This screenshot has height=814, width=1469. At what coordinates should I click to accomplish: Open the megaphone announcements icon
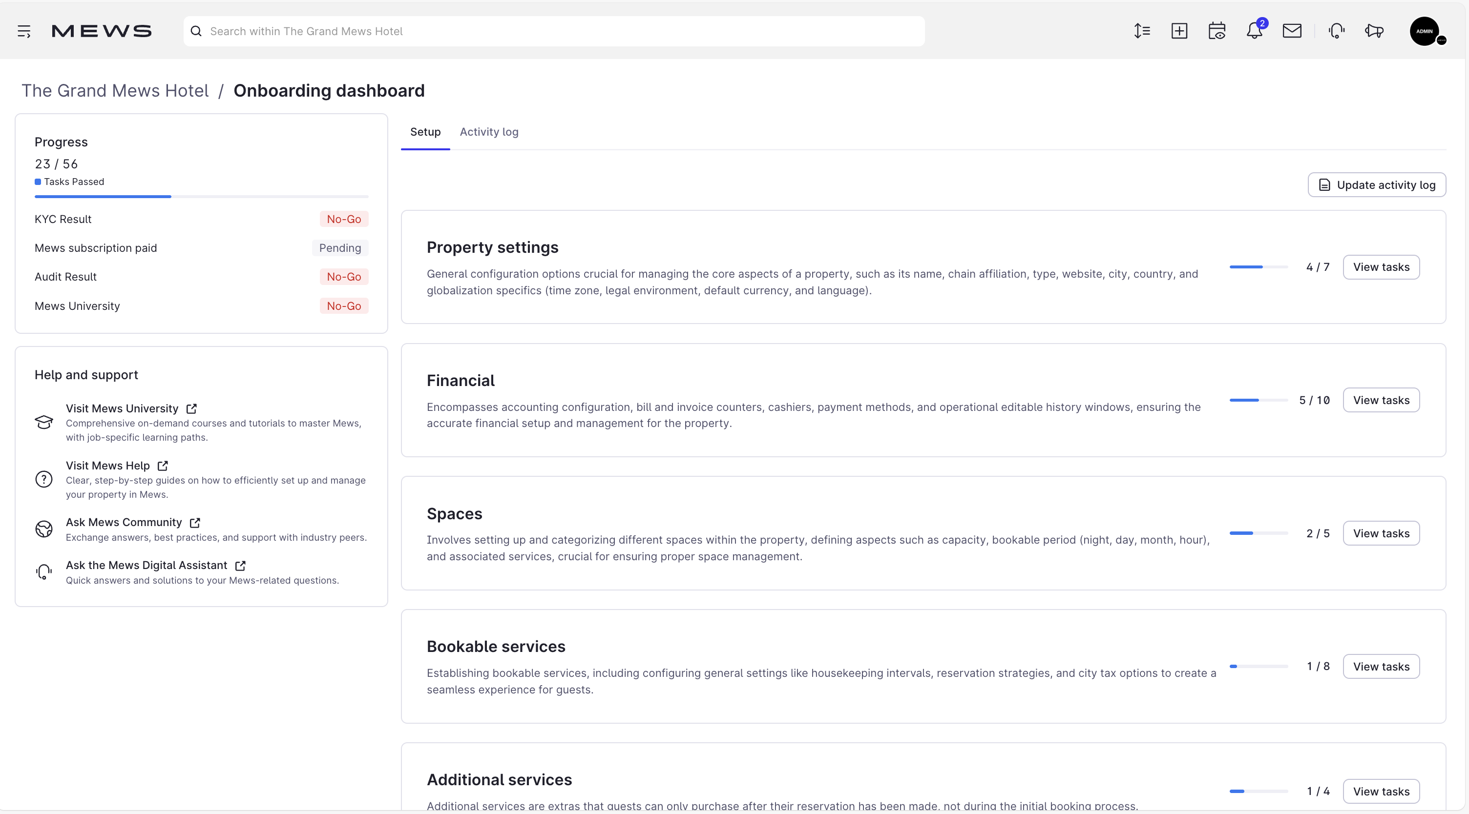pos(1374,31)
